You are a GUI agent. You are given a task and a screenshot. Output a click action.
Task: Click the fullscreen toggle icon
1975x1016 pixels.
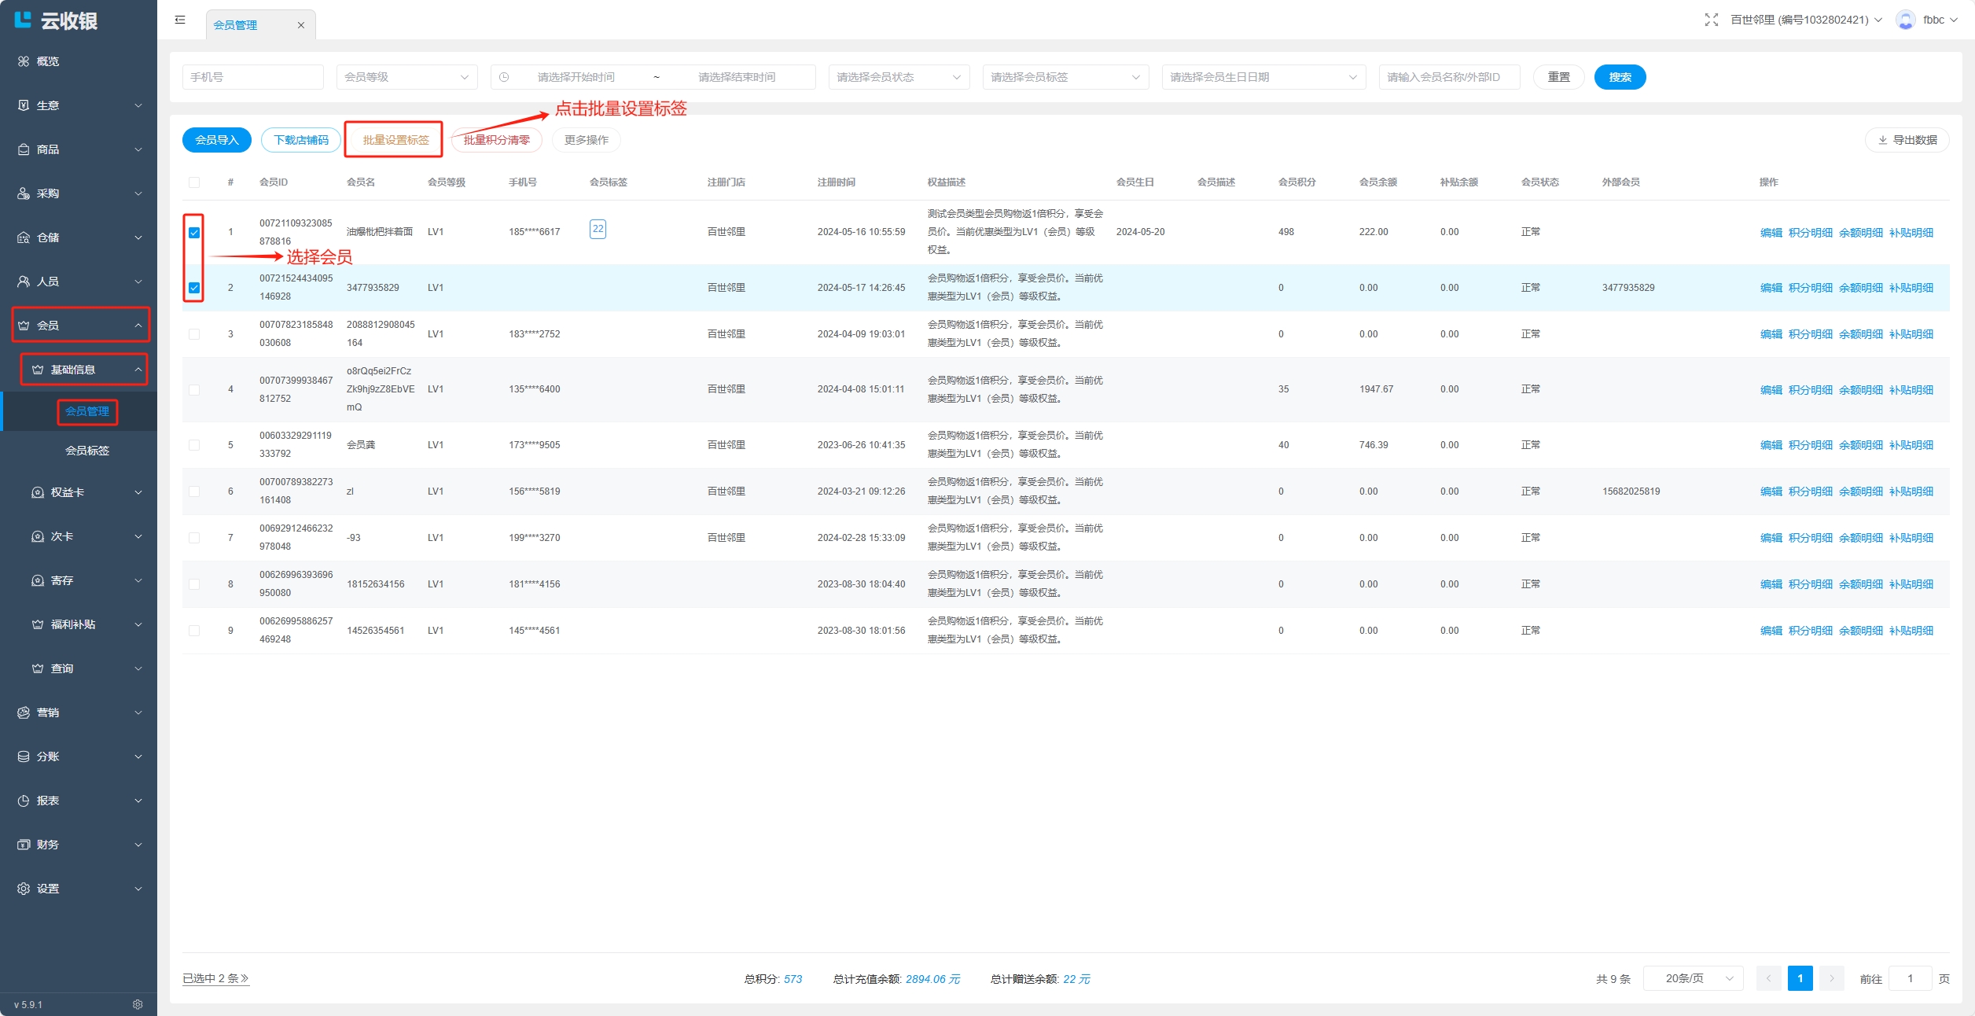(x=1711, y=20)
